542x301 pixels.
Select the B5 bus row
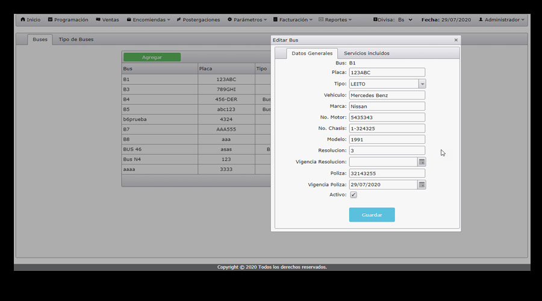coord(196,110)
